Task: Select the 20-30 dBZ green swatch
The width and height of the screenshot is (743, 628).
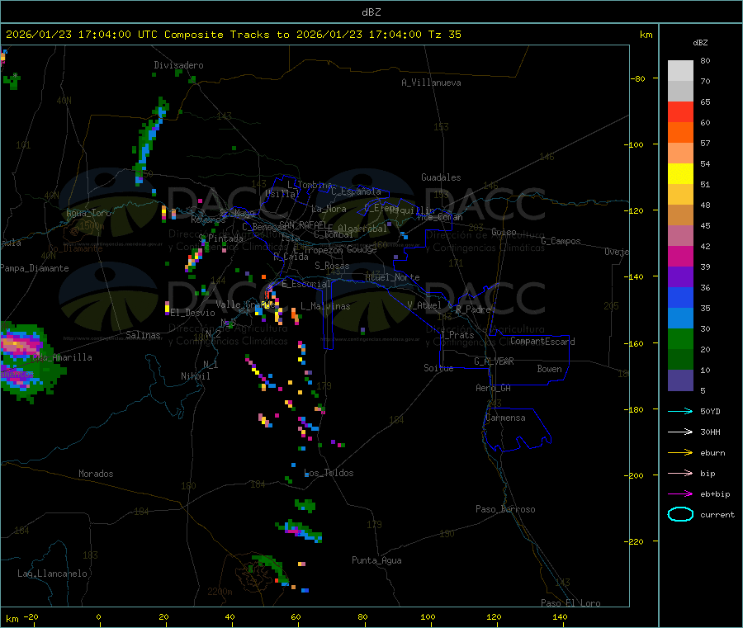Action: 680,339
